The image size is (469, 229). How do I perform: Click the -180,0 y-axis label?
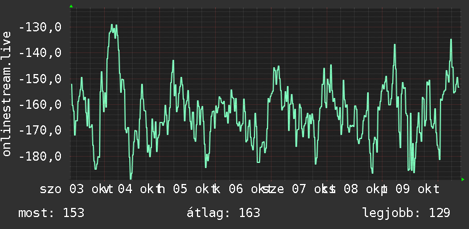pyautogui.click(x=40, y=156)
